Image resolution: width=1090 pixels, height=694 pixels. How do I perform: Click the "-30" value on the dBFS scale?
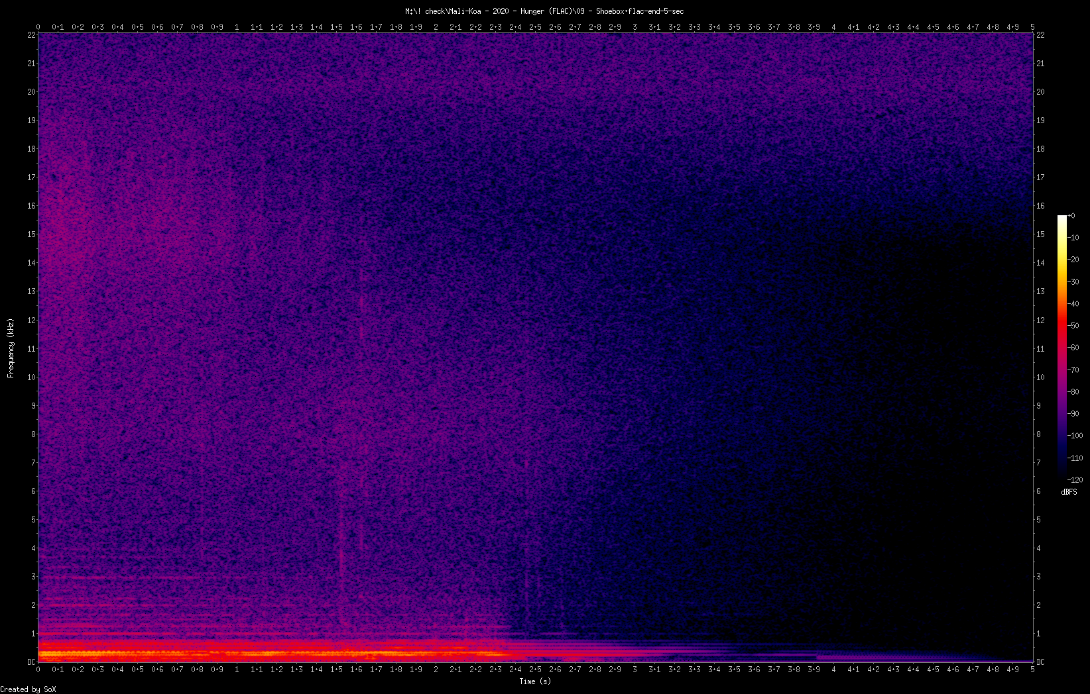pos(1073,282)
